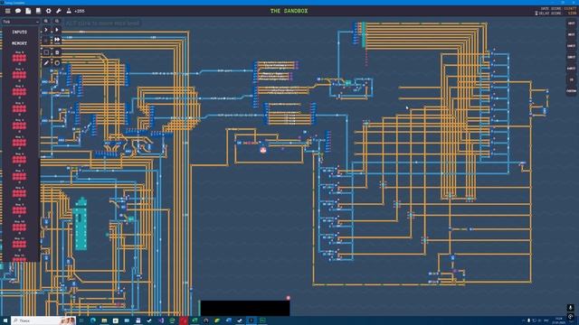Click the teal program component block
This screenshot has width=579, height=325.
tap(81, 224)
